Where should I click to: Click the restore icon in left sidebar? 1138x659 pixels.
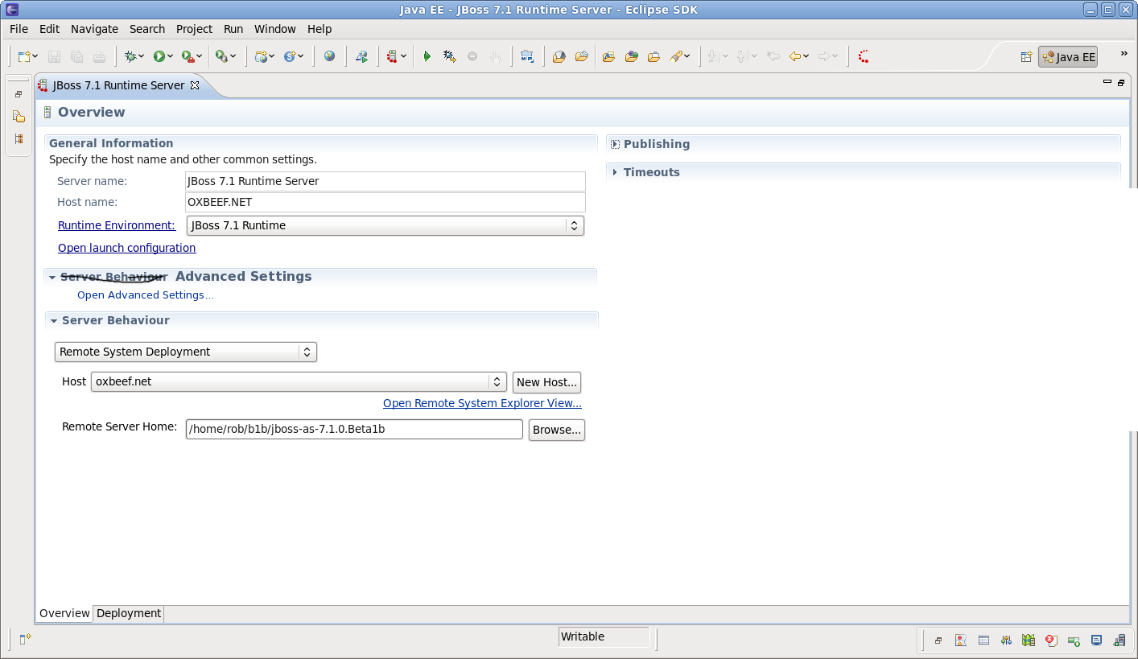point(19,94)
